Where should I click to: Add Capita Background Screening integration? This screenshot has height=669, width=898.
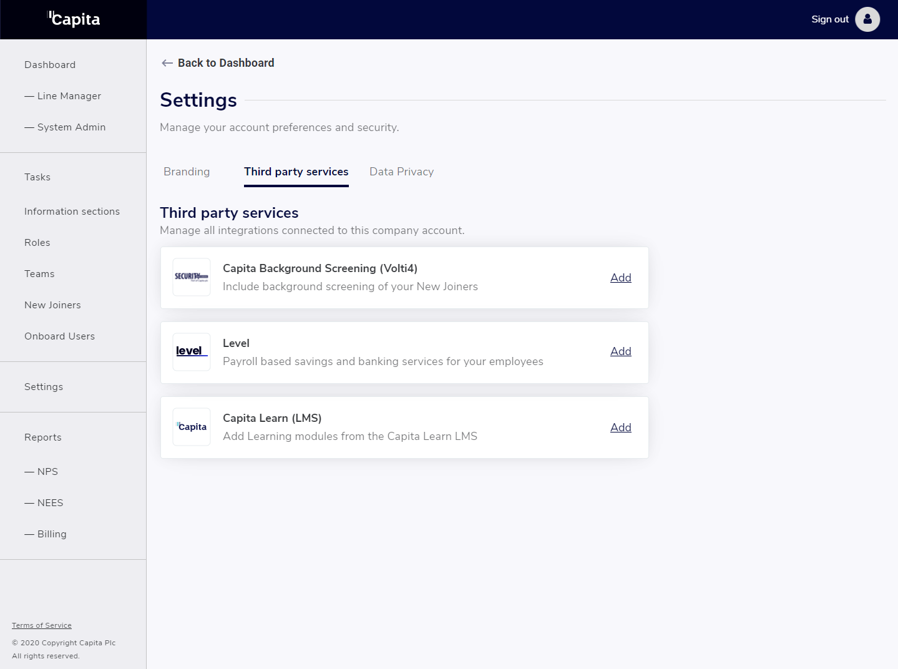coord(620,278)
